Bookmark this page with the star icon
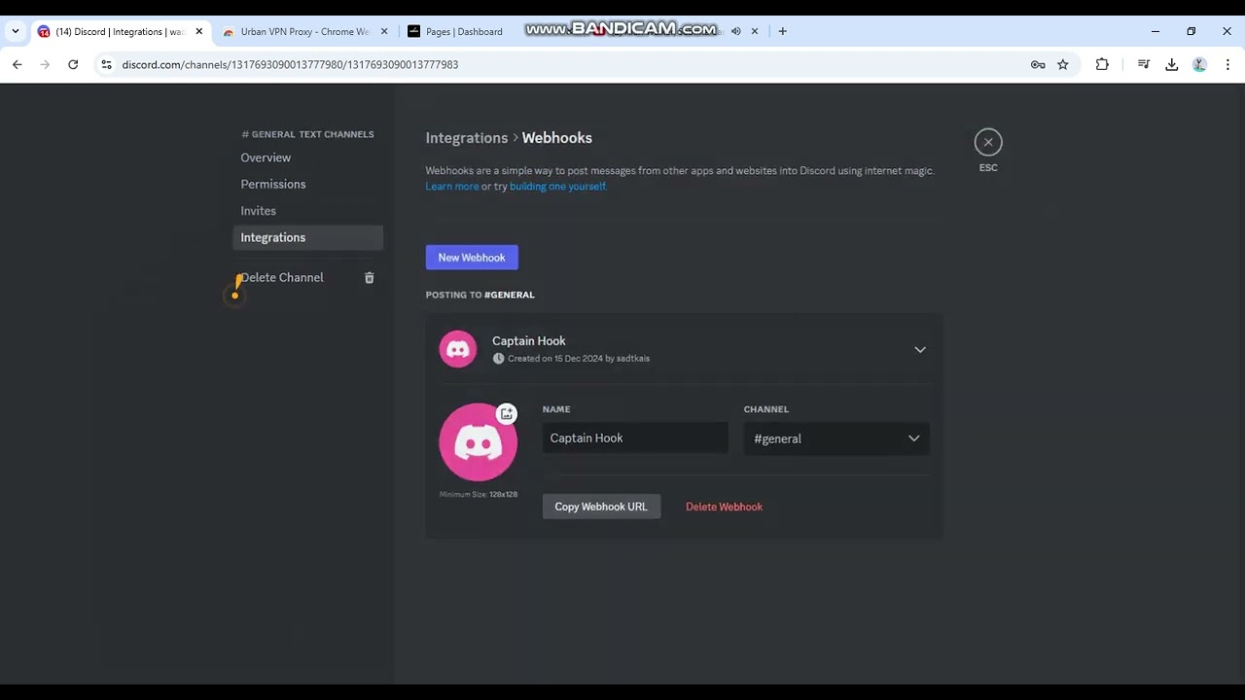Viewport: 1245px width, 700px height. [x=1063, y=64]
